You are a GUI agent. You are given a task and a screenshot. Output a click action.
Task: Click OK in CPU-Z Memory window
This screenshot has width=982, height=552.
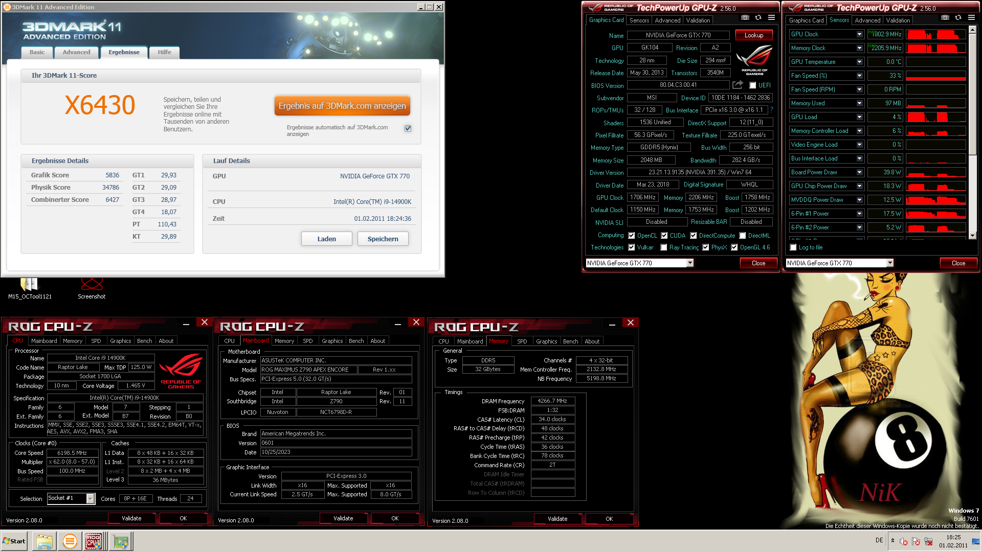point(609,519)
